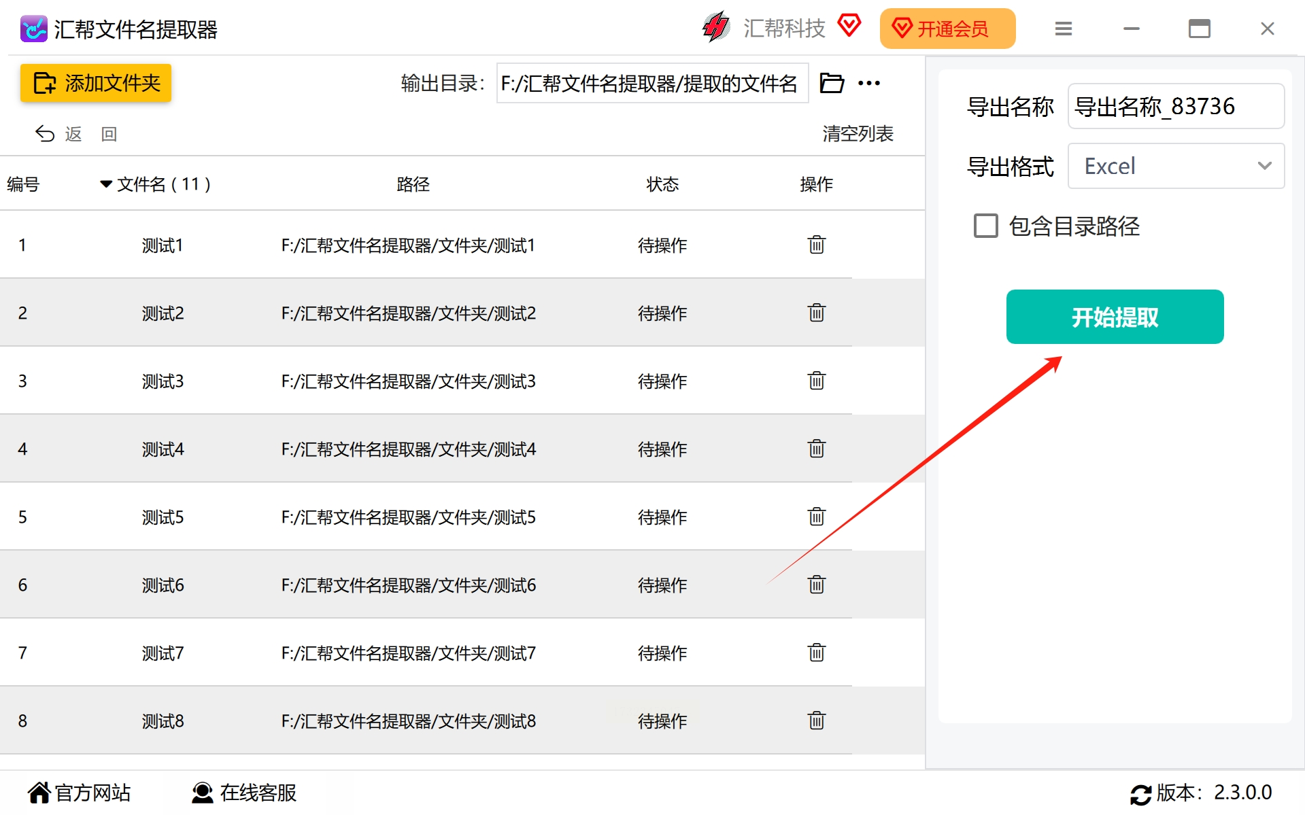Maximize the application window
The image size is (1305, 815).
[1199, 29]
